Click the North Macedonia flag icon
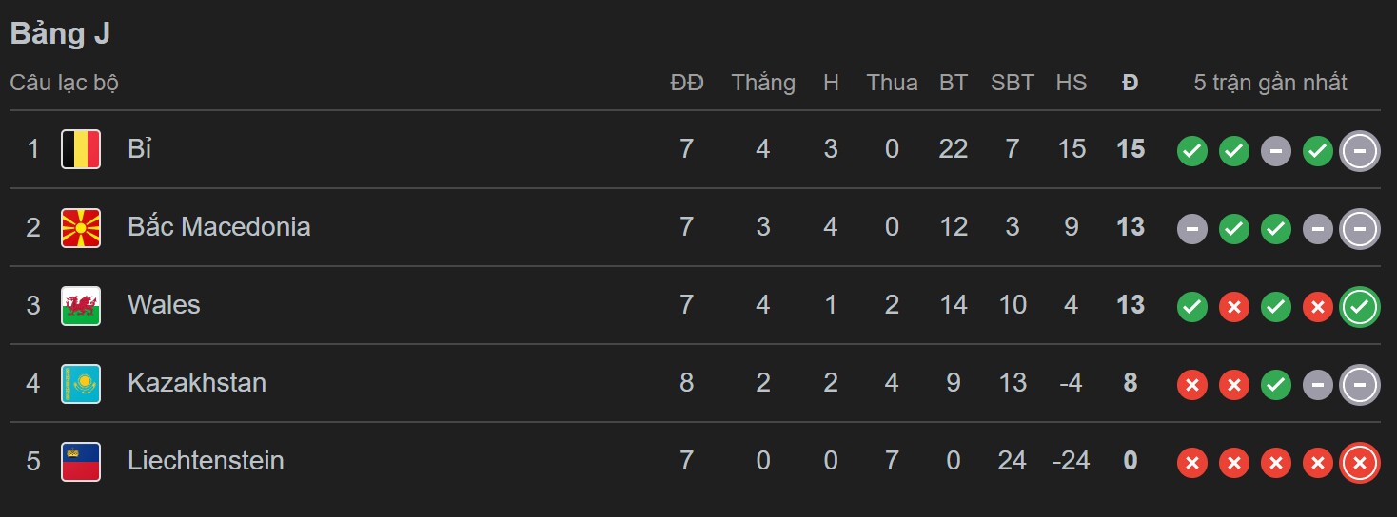Screen dimensions: 1397x517 pos(81,227)
